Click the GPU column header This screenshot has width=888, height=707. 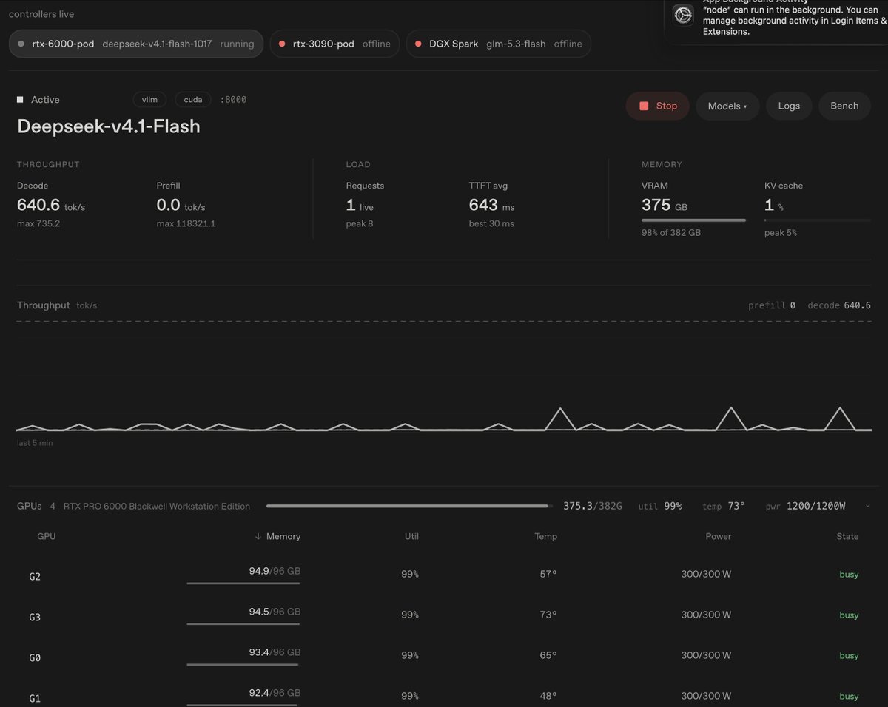tap(47, 536)
